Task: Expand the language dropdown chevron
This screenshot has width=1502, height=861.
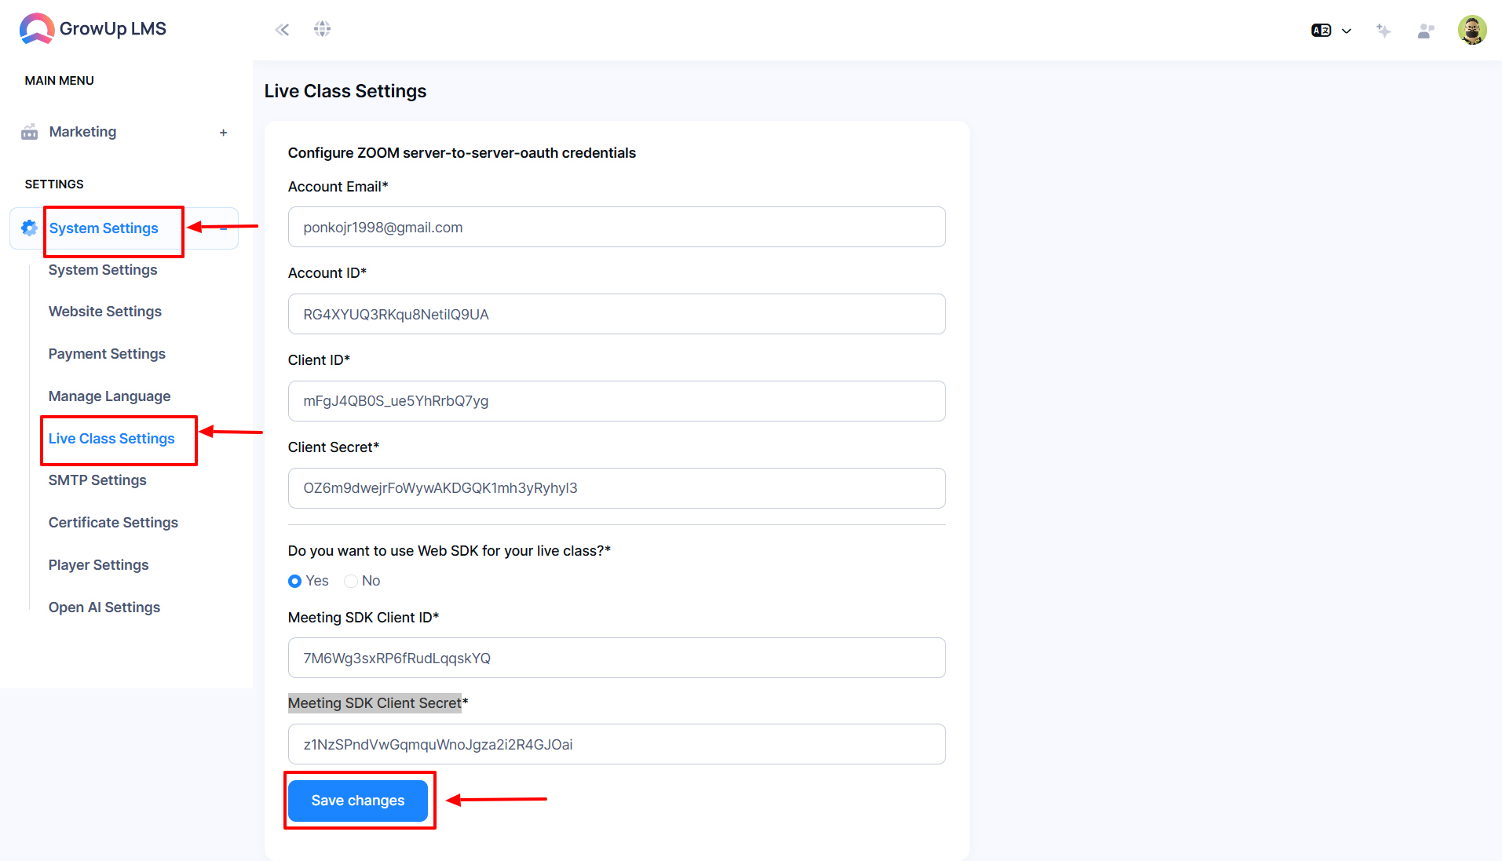Action: click(1347, 31)
